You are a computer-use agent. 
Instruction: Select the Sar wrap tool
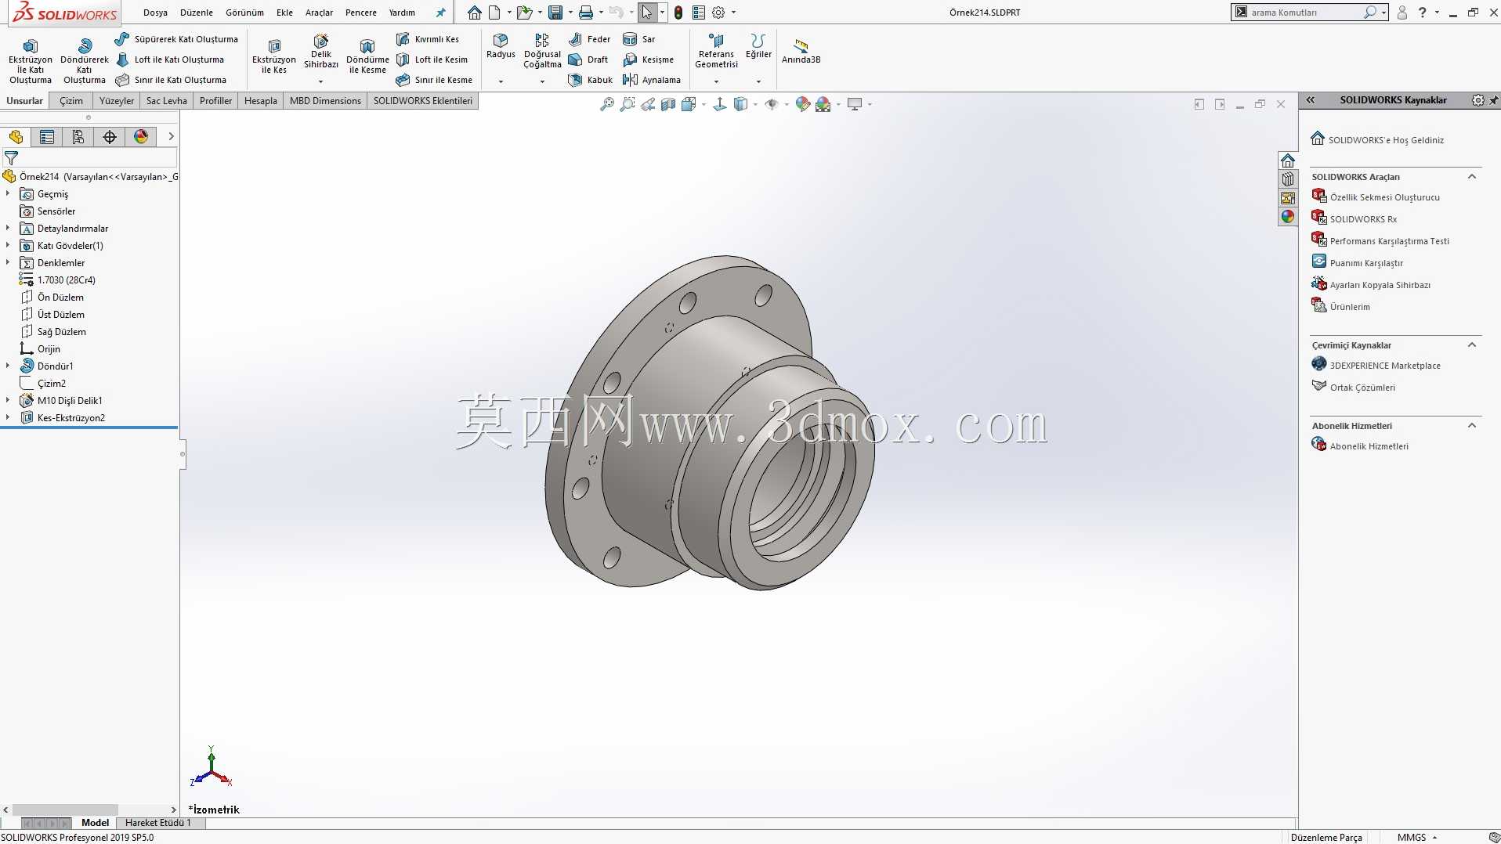(x=639, y=39)
